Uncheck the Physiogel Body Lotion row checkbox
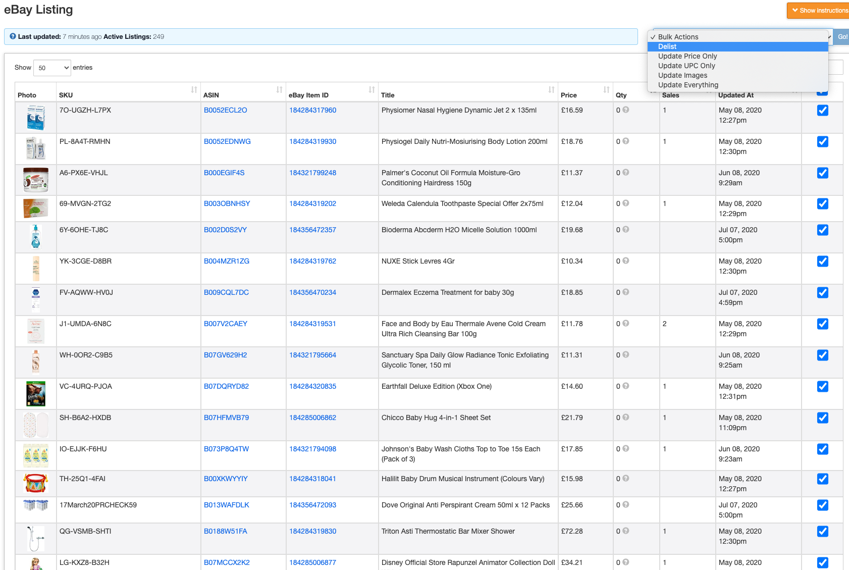 tap(822, 142)
